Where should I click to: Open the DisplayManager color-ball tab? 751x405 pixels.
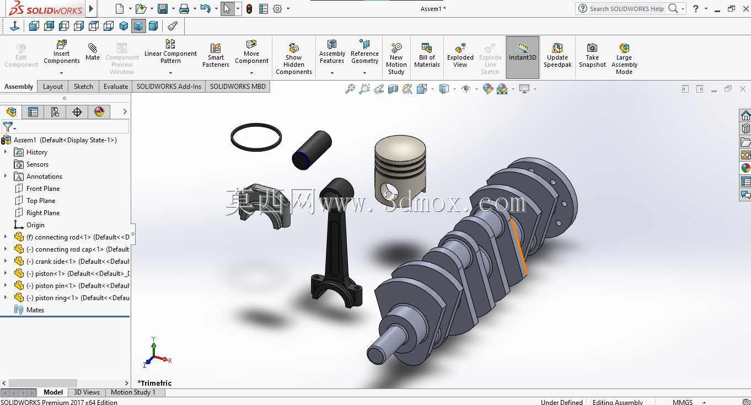point(99,112)
